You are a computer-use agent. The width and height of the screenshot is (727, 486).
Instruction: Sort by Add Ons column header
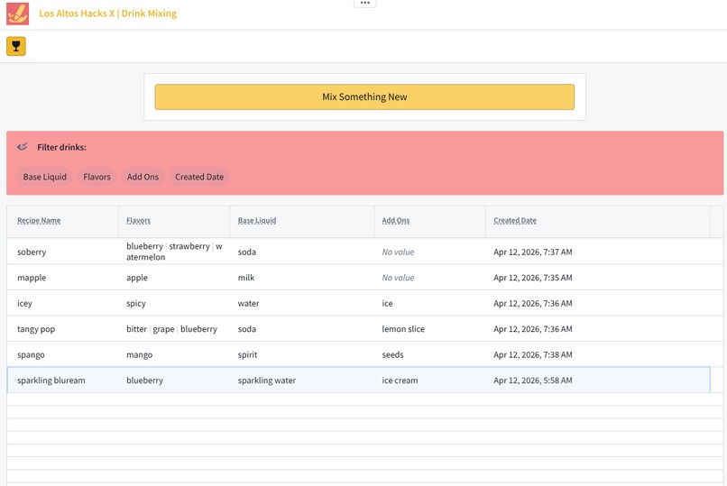coord(395,221)
